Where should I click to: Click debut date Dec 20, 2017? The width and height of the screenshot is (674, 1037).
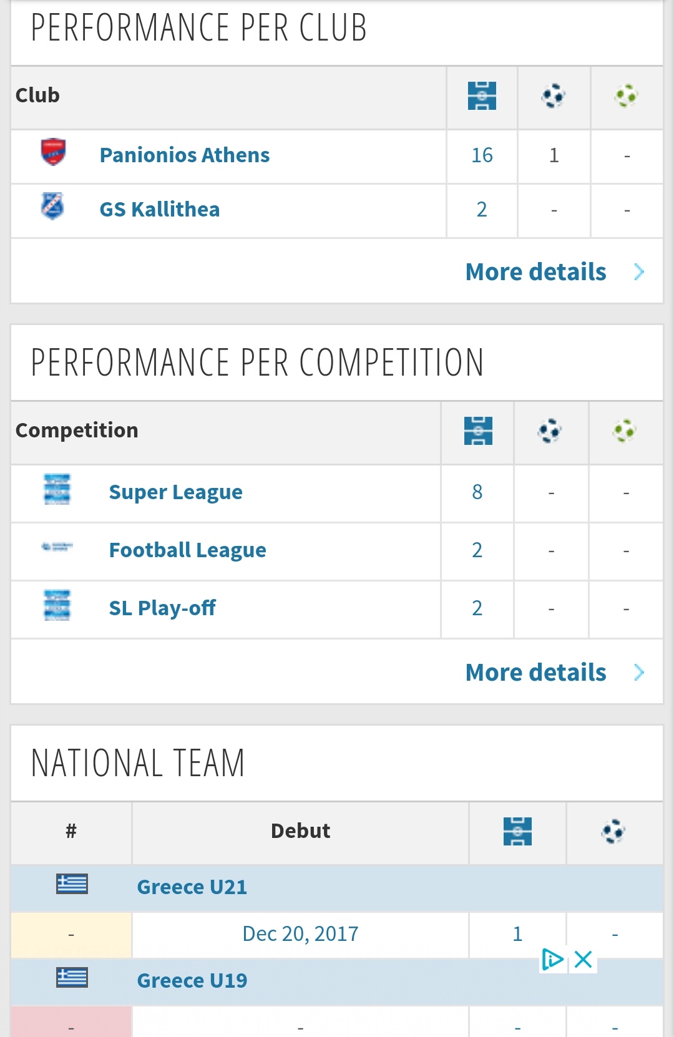pyautogui.click(x=300, y=934)
